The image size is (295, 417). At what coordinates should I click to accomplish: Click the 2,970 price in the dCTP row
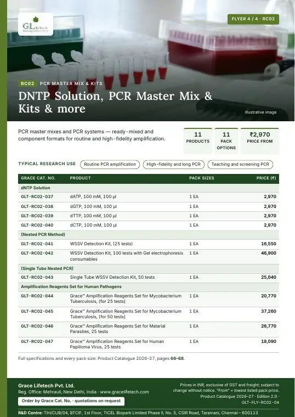270,225
